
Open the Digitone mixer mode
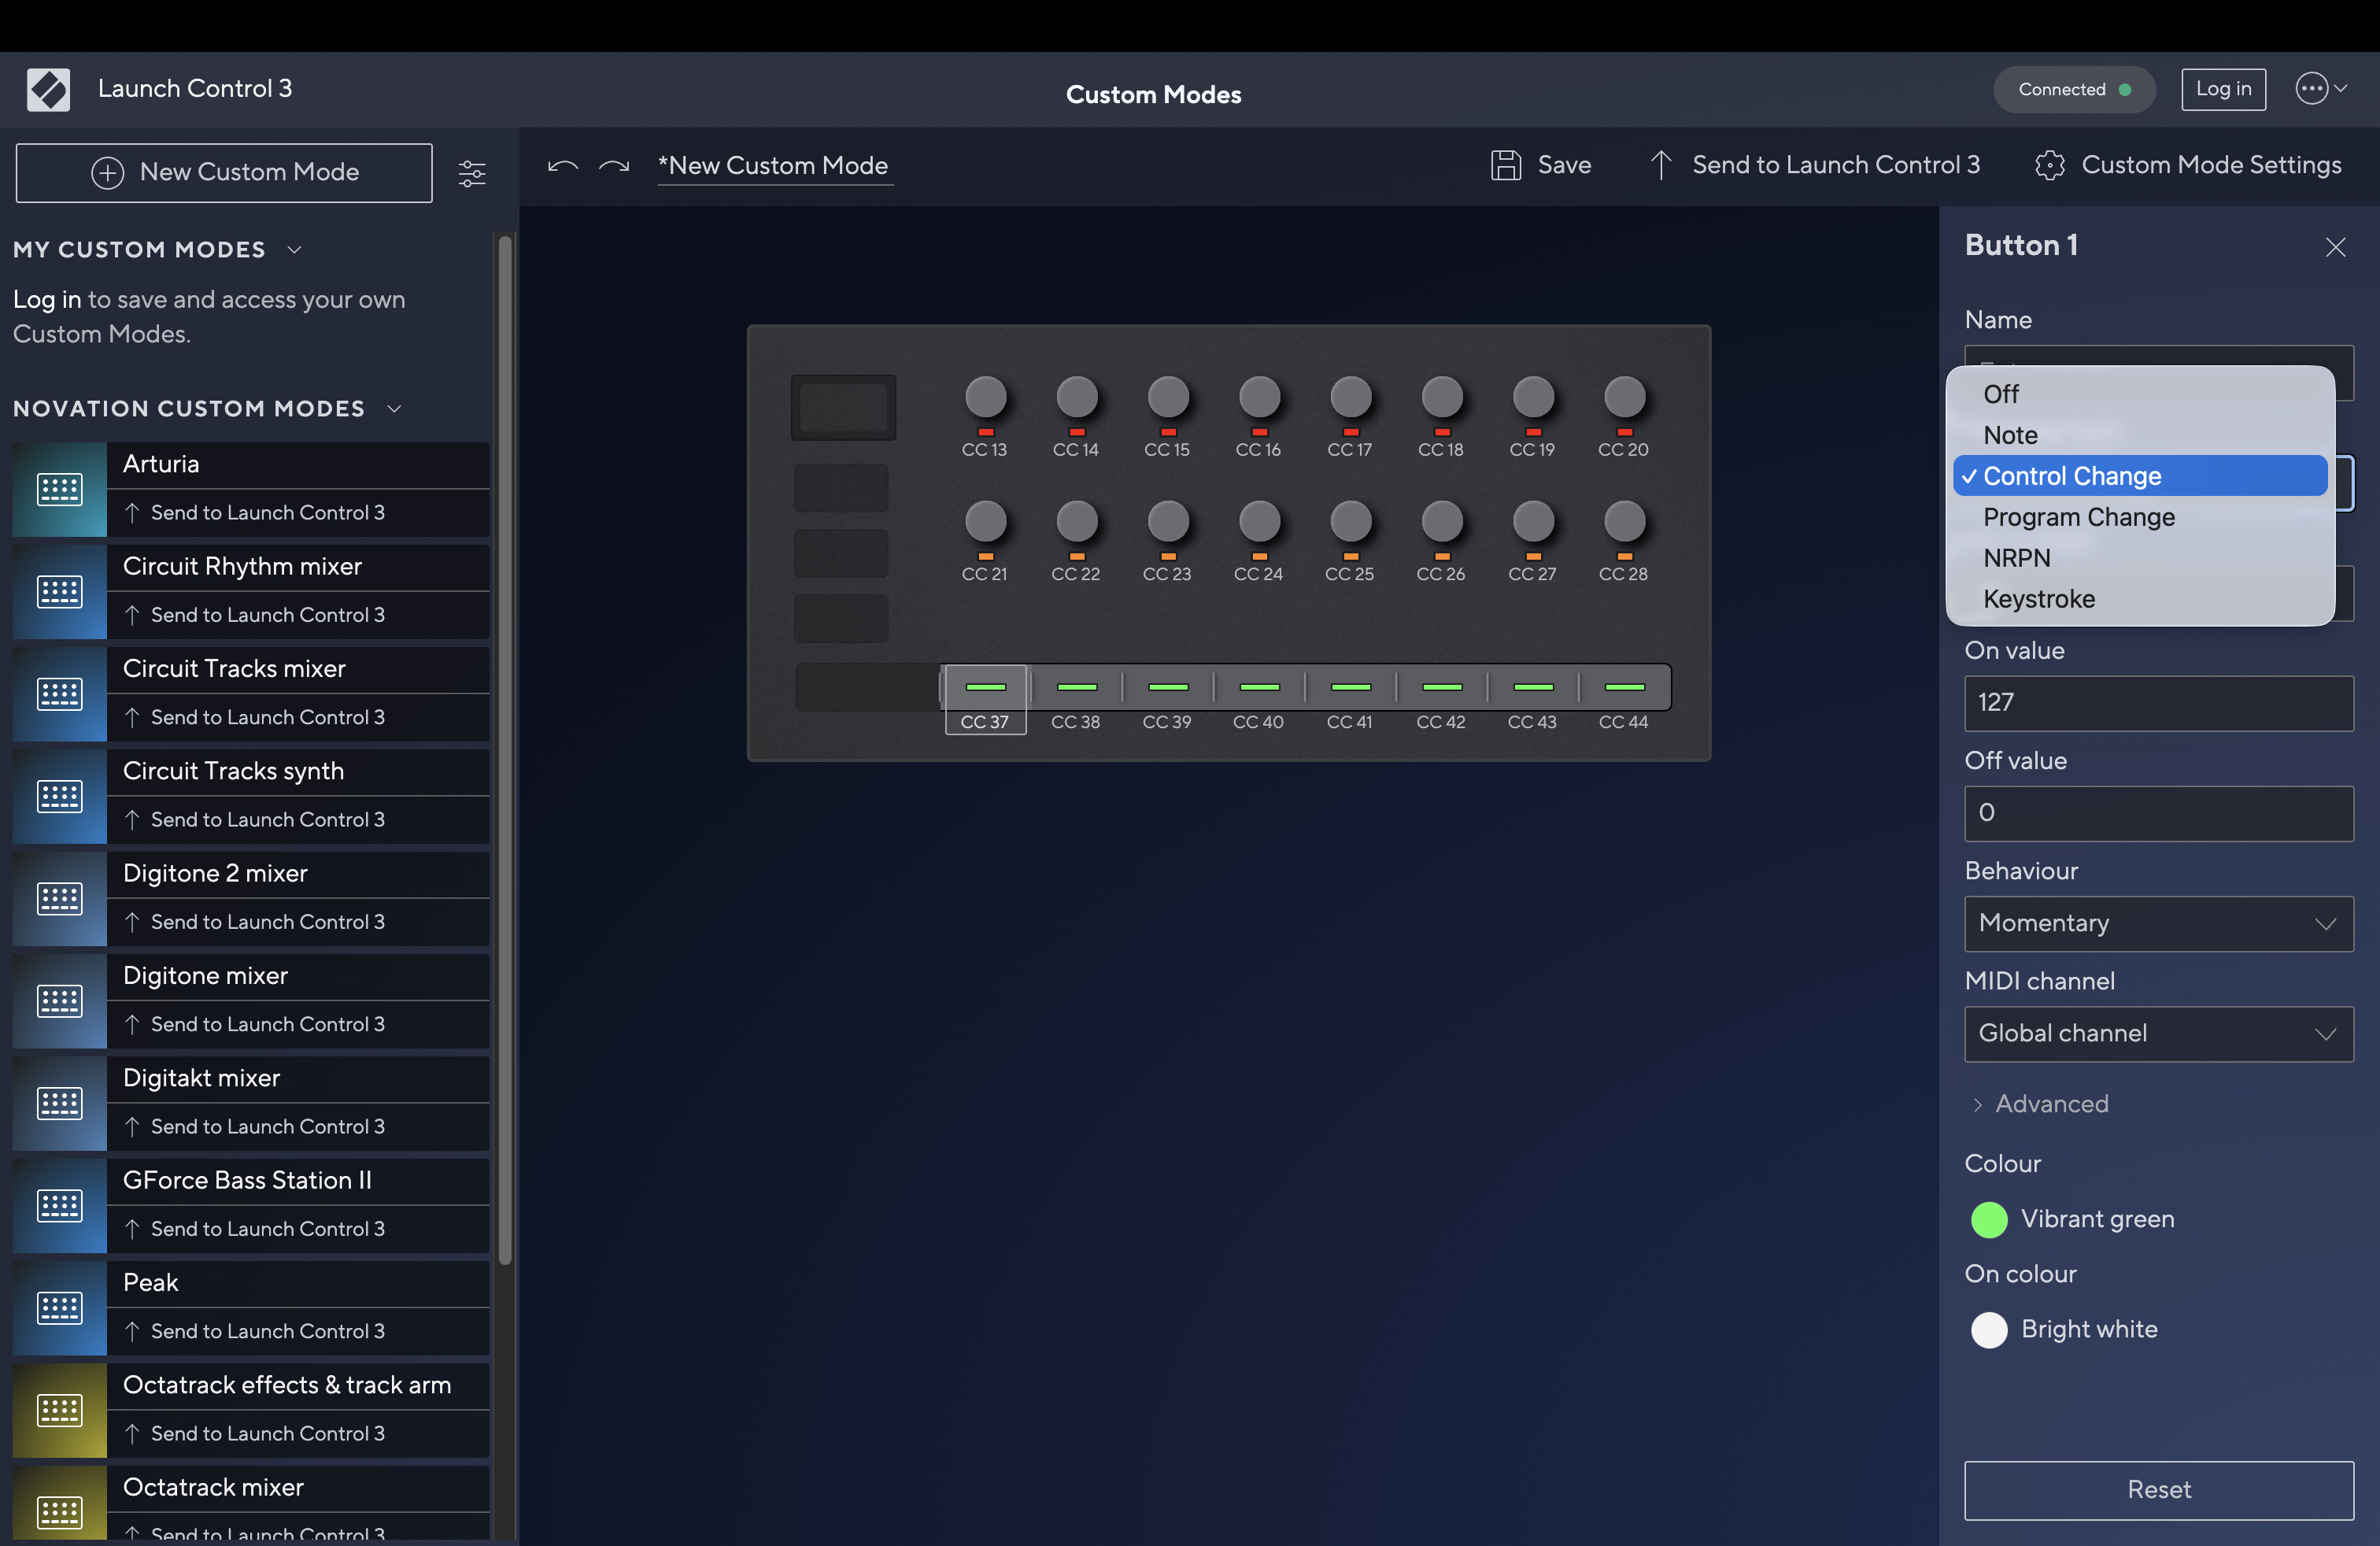pos(298,976)
